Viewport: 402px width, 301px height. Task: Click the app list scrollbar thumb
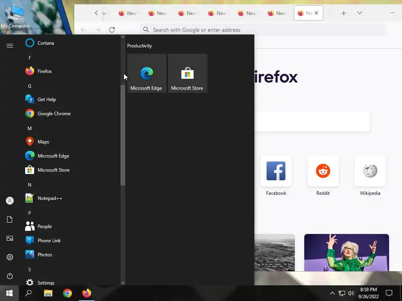(123, 135)
